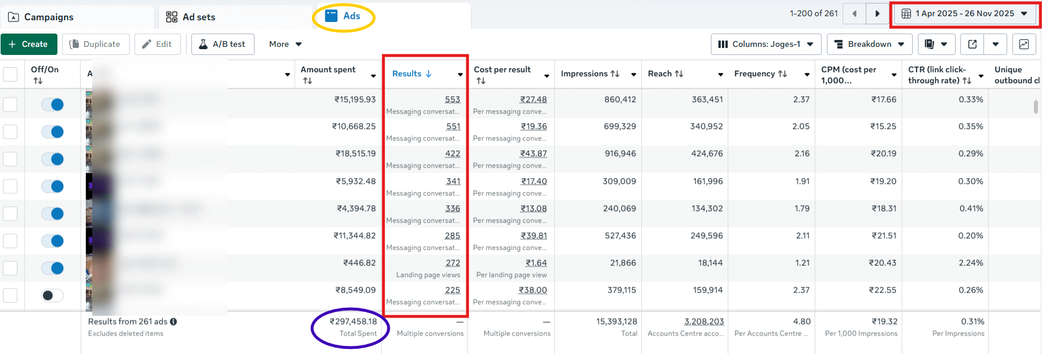Viewport: 1042px width, 354px height.
Task: Click the info icon beside Results from 261 ads
Action: (x=173, y=322)
